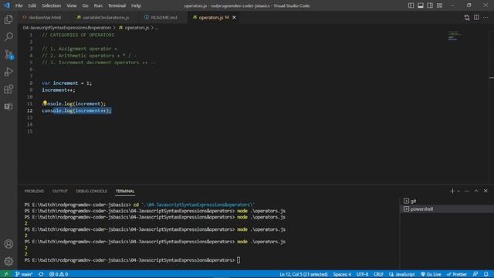Toggle the bottom panel layout icon
The height and width of the screenshot is (278, 494).
coord(420,5)
